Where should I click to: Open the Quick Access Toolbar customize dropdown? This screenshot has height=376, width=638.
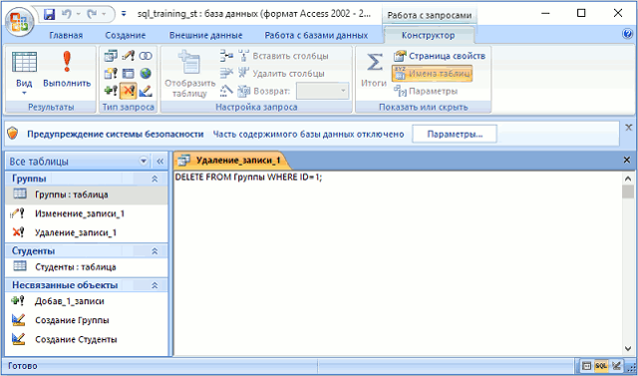click(x=124, y=15)
